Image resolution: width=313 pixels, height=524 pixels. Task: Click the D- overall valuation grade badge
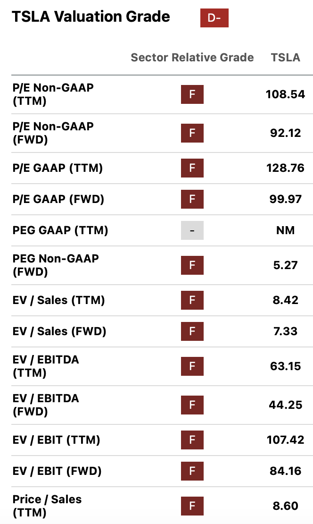[214, 18]
